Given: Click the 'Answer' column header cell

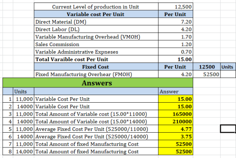Looking at the screenshot, I should (175, 91).
